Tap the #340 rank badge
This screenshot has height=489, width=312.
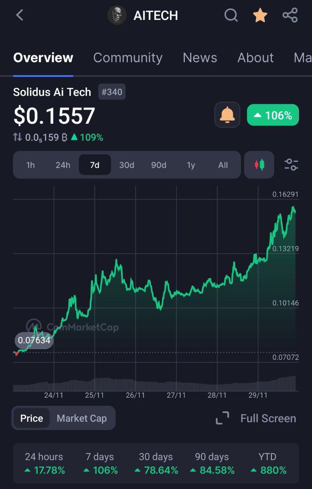tap(112, 92)
